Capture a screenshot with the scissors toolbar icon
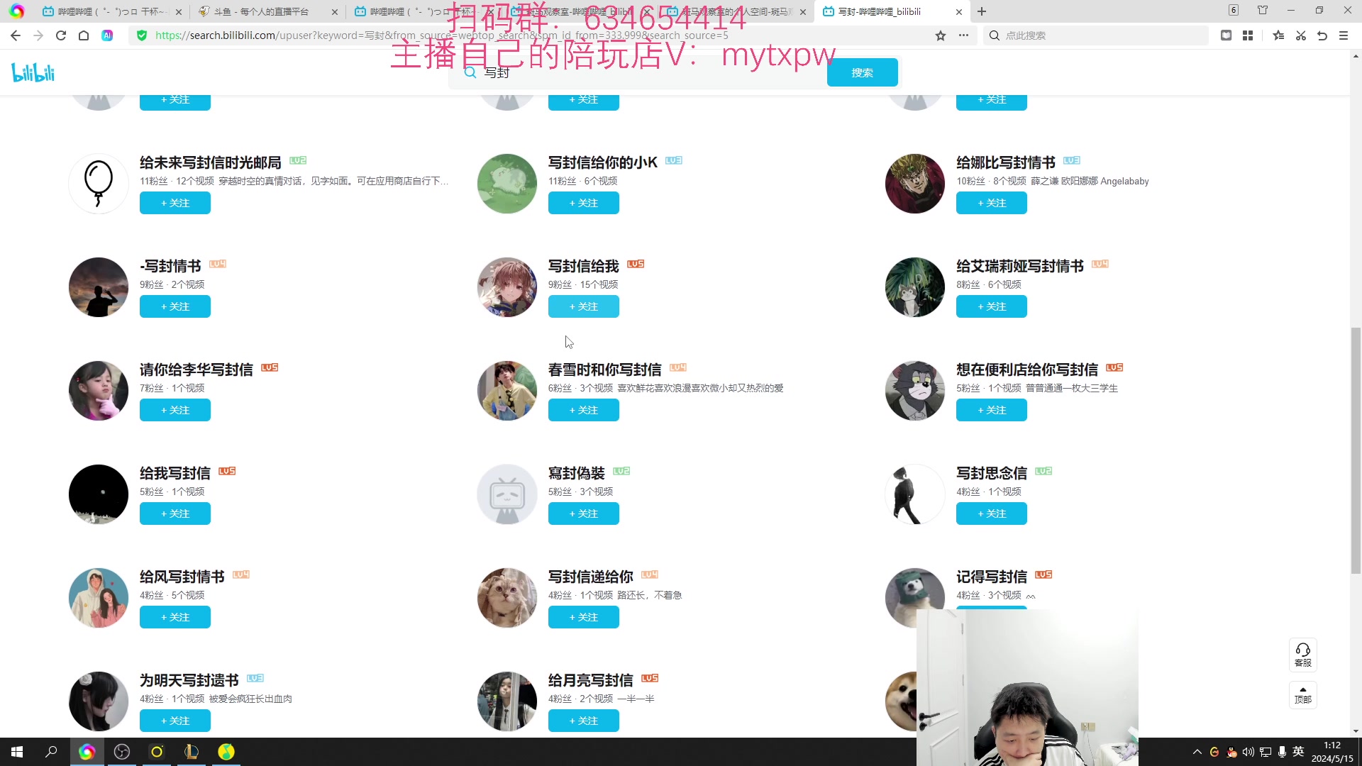 1301,35
